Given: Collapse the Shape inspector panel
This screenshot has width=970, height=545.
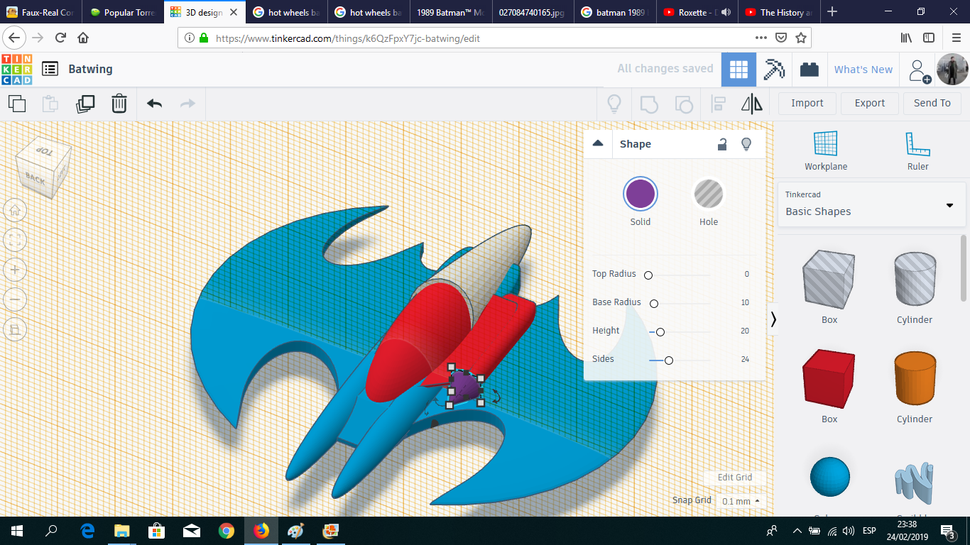Looking at the screenshot, I should 598,143.
